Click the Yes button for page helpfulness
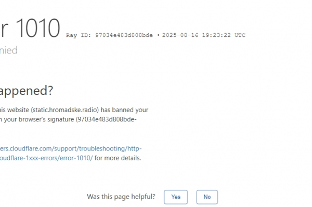This screenshot has height=207, width=312. [x=176, y=197]
